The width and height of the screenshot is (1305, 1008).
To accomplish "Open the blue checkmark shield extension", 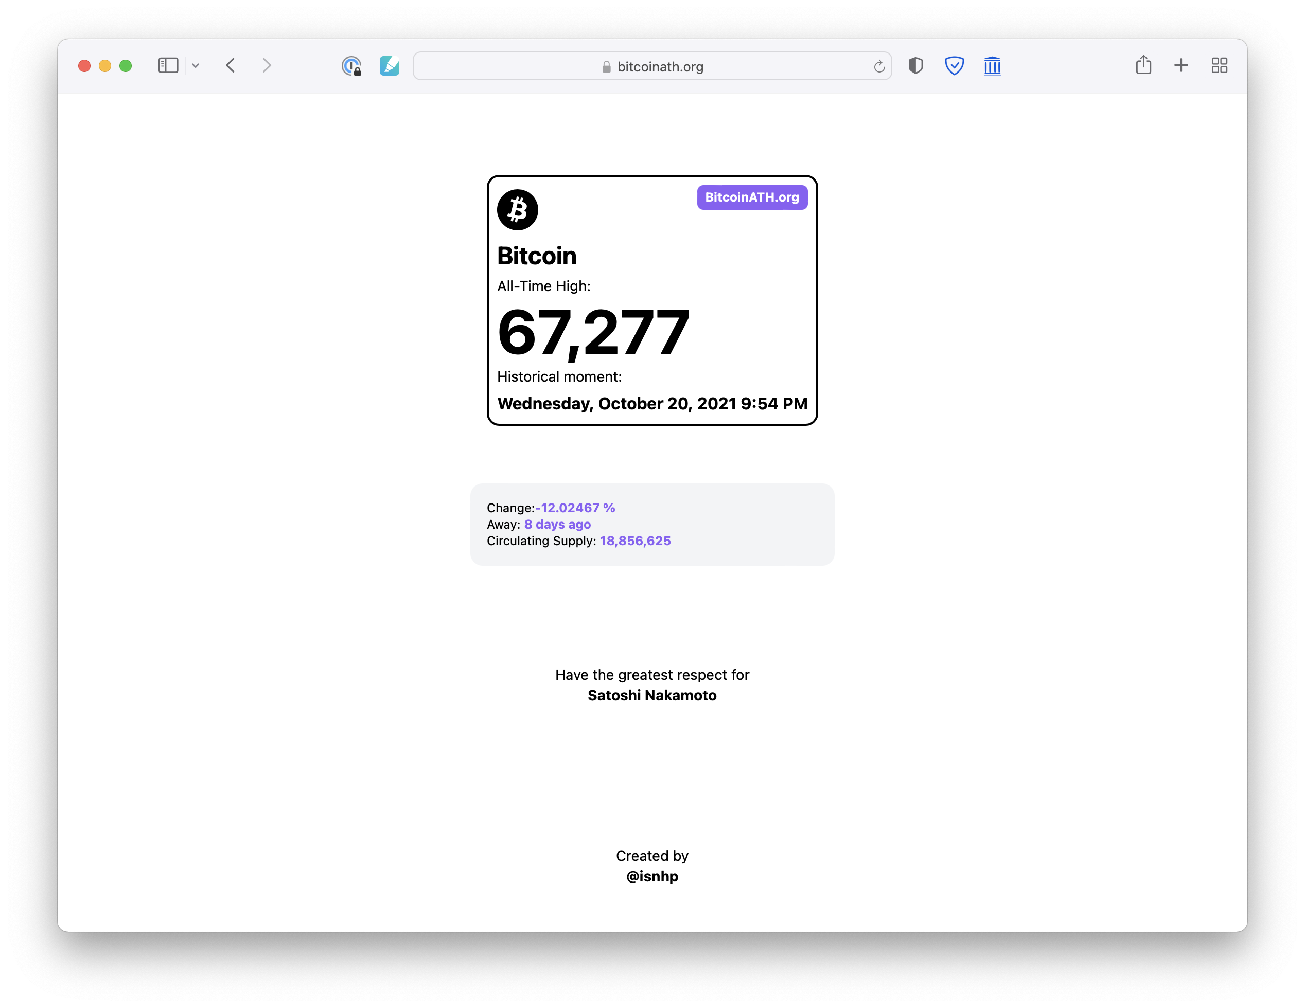I will [x=954, y=66].
